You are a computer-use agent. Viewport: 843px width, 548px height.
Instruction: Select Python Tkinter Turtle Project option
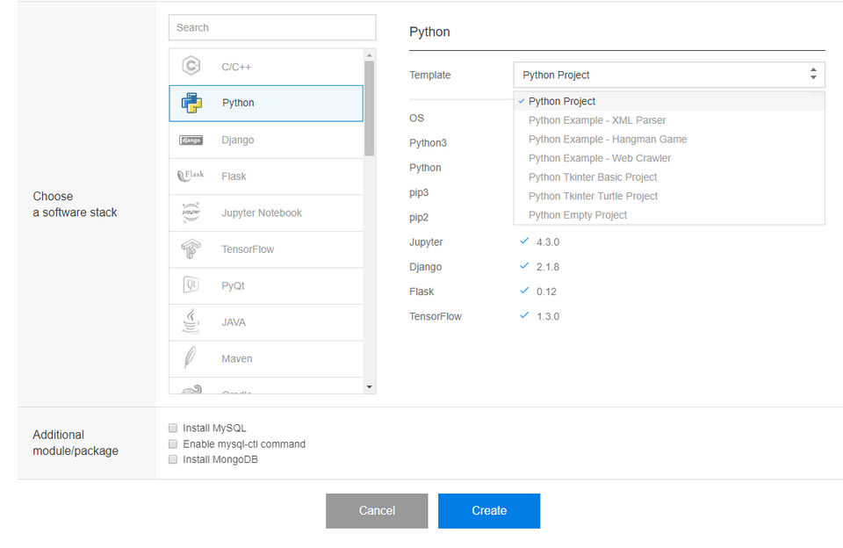pyautogui.click(x=593, y=196)
